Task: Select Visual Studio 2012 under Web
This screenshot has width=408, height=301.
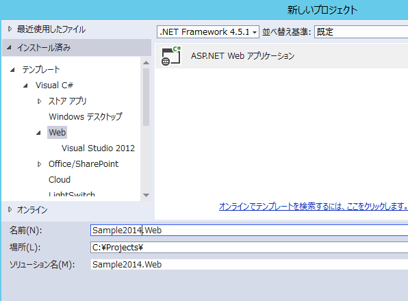Action: point(98,148)
